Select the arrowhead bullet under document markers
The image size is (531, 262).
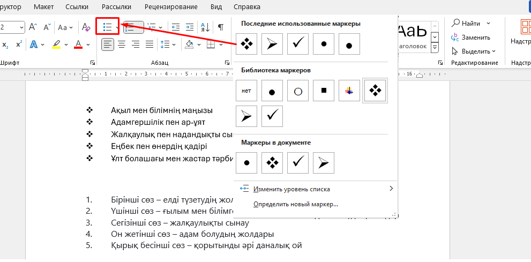pos(324,163)
